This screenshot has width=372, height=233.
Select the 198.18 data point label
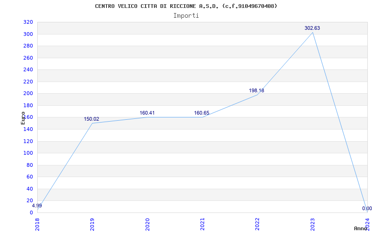(257, 90)
